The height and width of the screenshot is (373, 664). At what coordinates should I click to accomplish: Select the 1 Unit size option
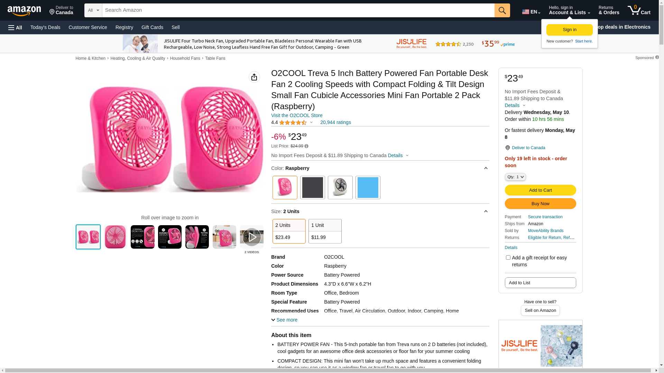pos(325,231)
